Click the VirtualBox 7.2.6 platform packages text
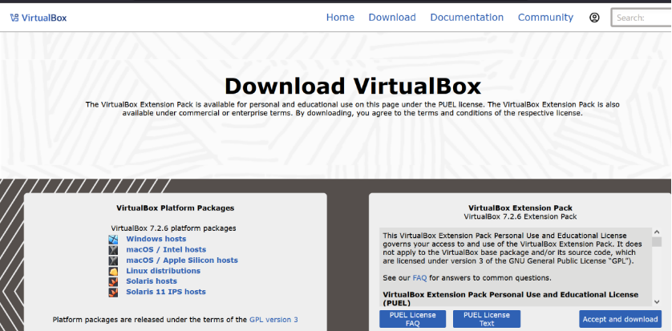The image size is (672, 331). pyautogui.click(x=173, y=228)
